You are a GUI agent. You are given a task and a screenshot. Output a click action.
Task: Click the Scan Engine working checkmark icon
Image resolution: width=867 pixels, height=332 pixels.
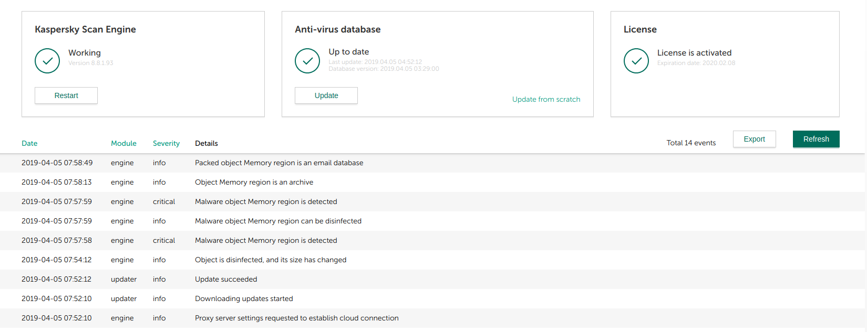pos(47,61)
